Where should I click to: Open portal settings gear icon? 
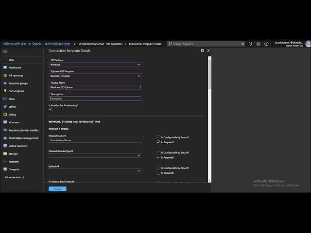tap(258, 44)
